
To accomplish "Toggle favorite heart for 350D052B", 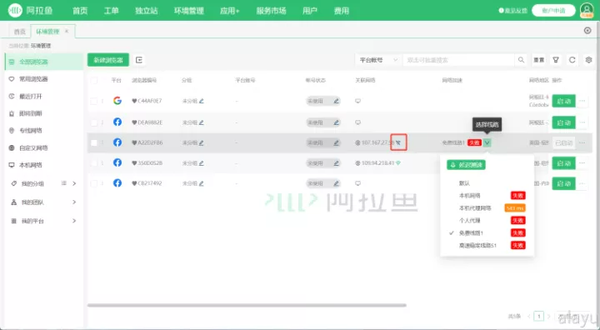I will (134, 163).
